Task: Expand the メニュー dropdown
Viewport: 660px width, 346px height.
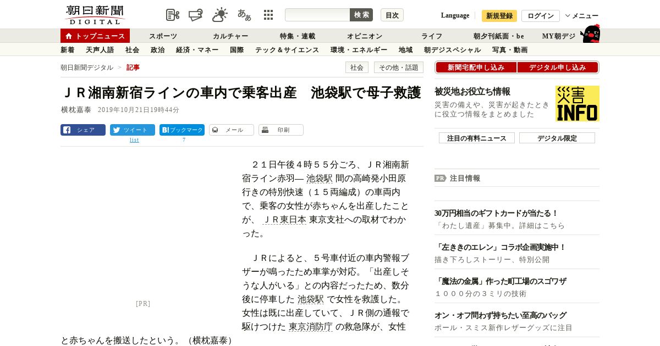Action: (x=582, y=16)
